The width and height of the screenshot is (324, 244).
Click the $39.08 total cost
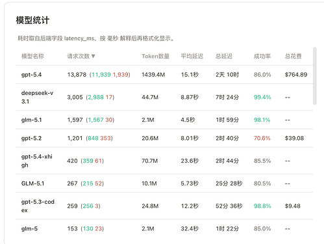[x=294, y=138]
